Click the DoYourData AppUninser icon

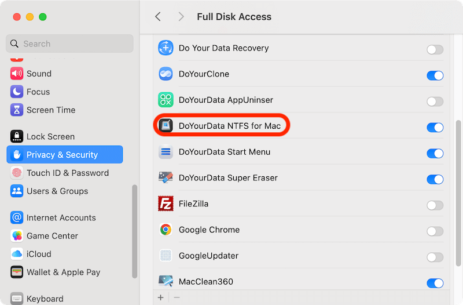[166, 100]
